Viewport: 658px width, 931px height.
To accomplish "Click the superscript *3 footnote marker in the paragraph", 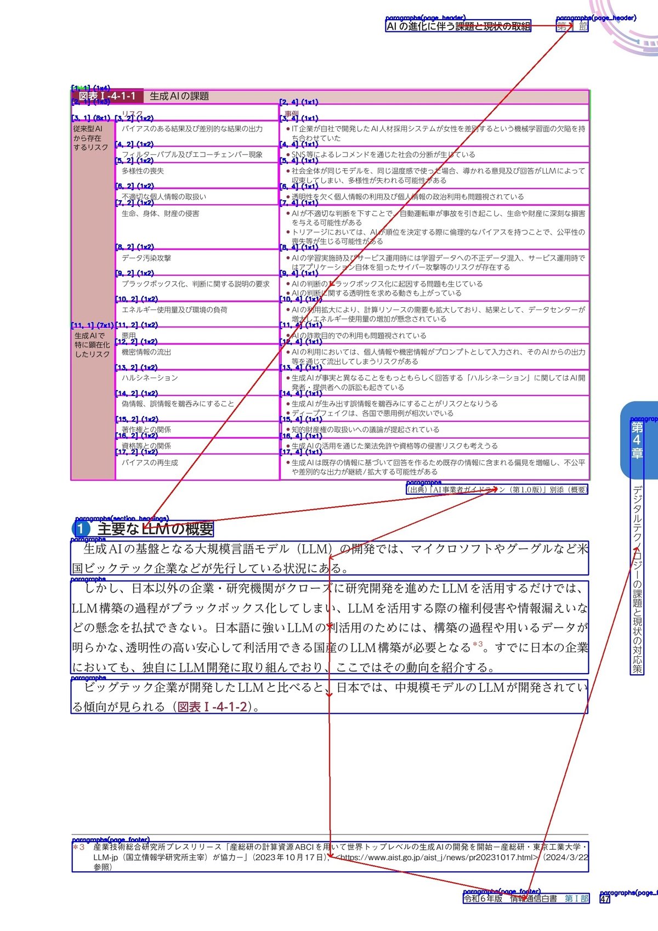I will [478, 644].
